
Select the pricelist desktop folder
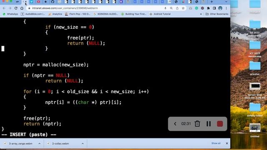tap(255, 68)
